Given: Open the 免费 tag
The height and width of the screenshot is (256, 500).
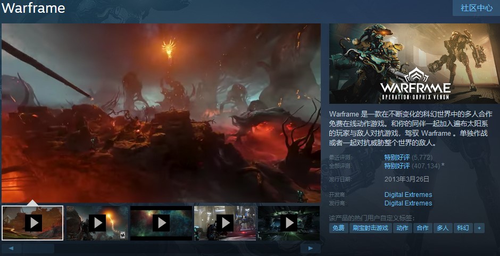Looking at the screenshot, I should coord(338,228).
